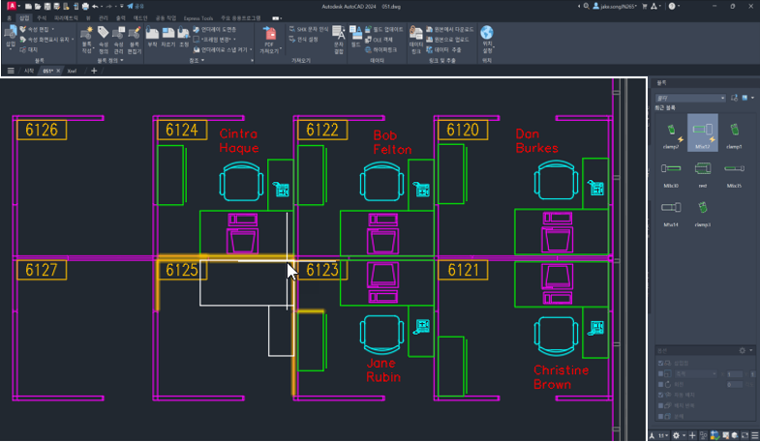Click the plot printer icon in quick access toolbar
Screen dimensions: 760x442
(x=85, y=7)
